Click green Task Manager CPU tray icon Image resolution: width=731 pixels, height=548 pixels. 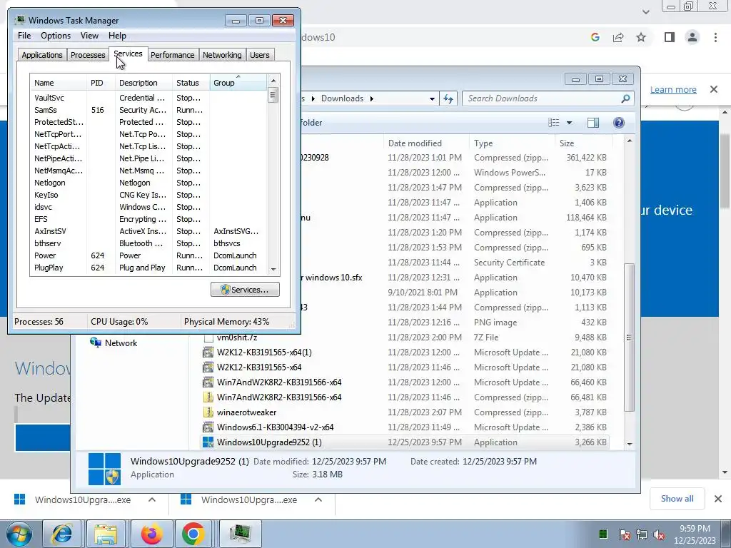pos(603,534)
